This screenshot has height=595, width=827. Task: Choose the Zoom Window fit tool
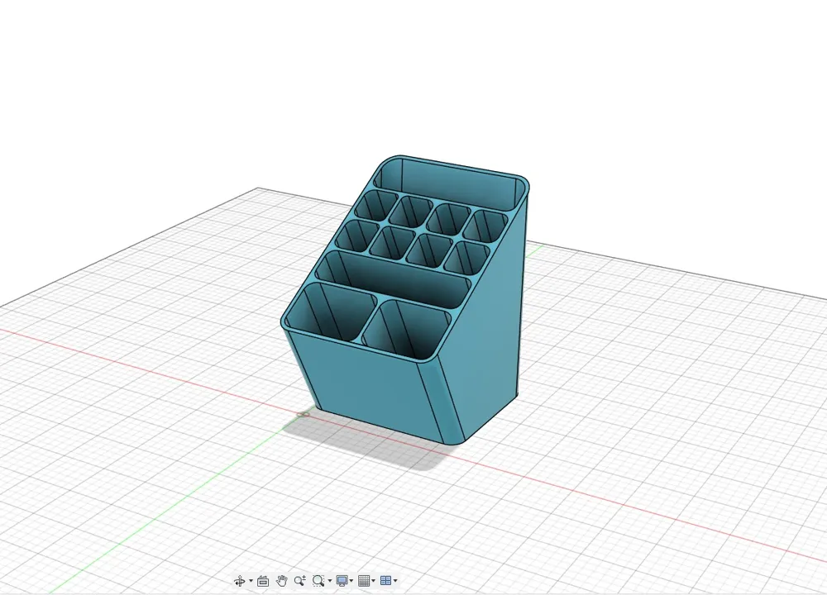coord(318,581)
